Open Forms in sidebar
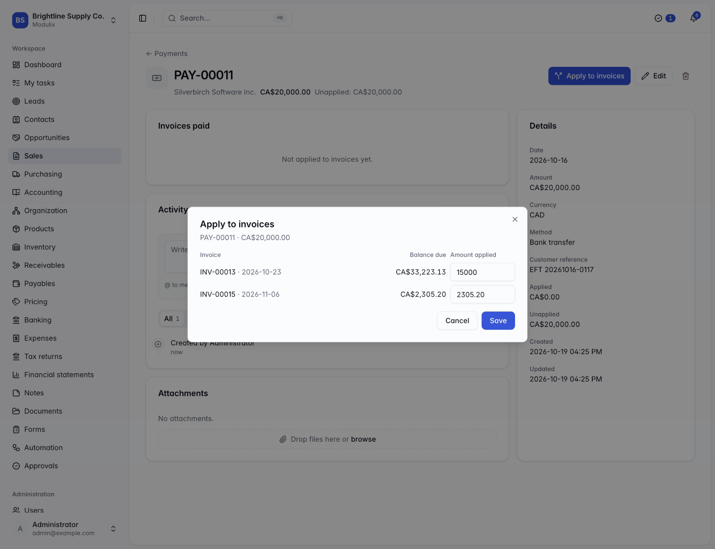The height and width of the screenshot is (549, 715). tap(65, 429)
